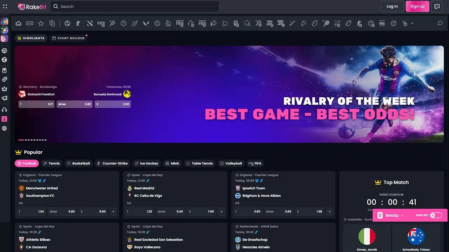
Task: Select the FIFA popular filter
Action: point(255,163)
